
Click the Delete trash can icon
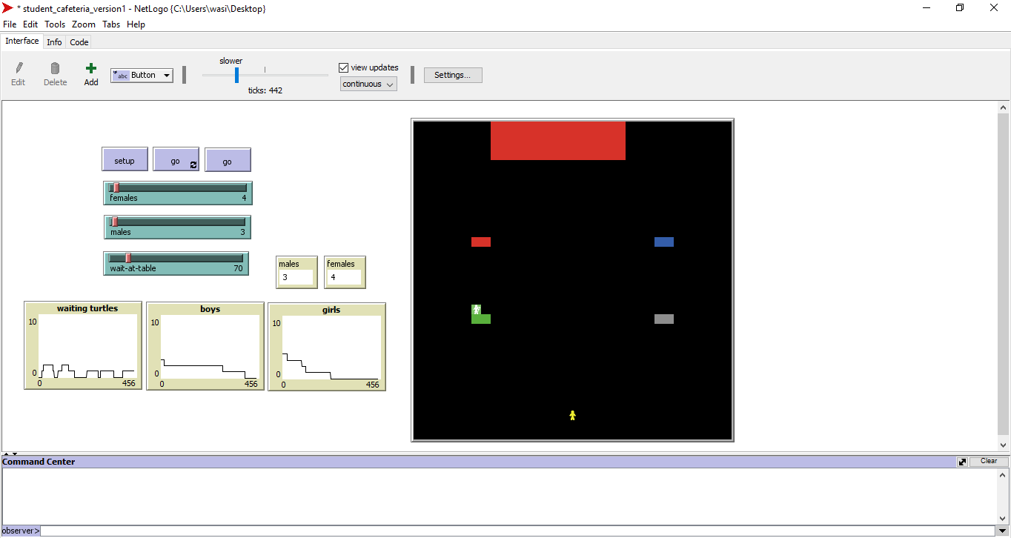point(55,68)
